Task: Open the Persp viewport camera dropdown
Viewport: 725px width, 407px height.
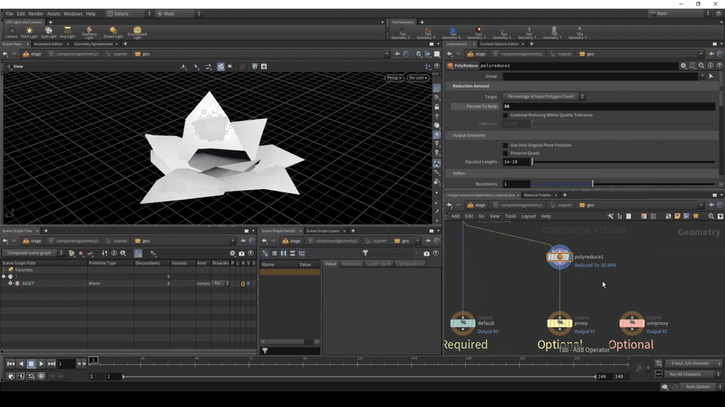Action: point(394,78)
